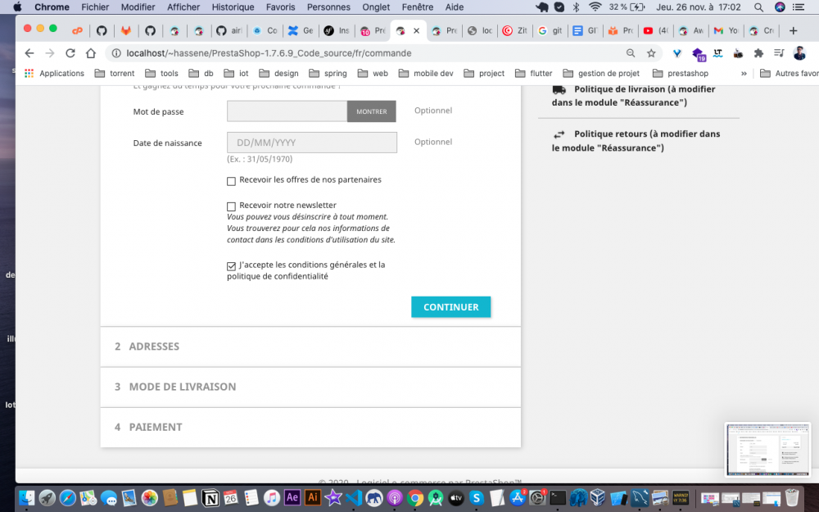Enable 'Recevoir notre newsletter'
Screen dimensions: 819x512
tap(231, 206)
